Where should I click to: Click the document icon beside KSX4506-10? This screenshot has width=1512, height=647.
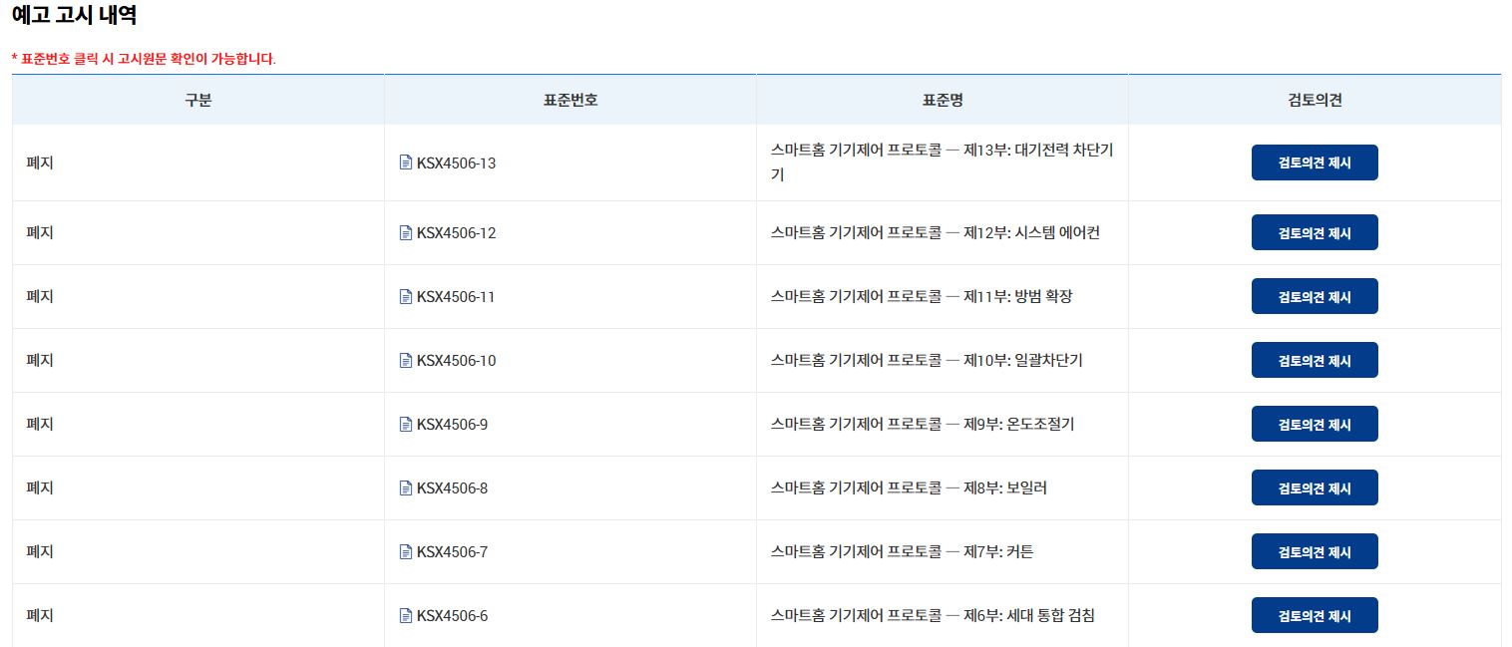405,360
